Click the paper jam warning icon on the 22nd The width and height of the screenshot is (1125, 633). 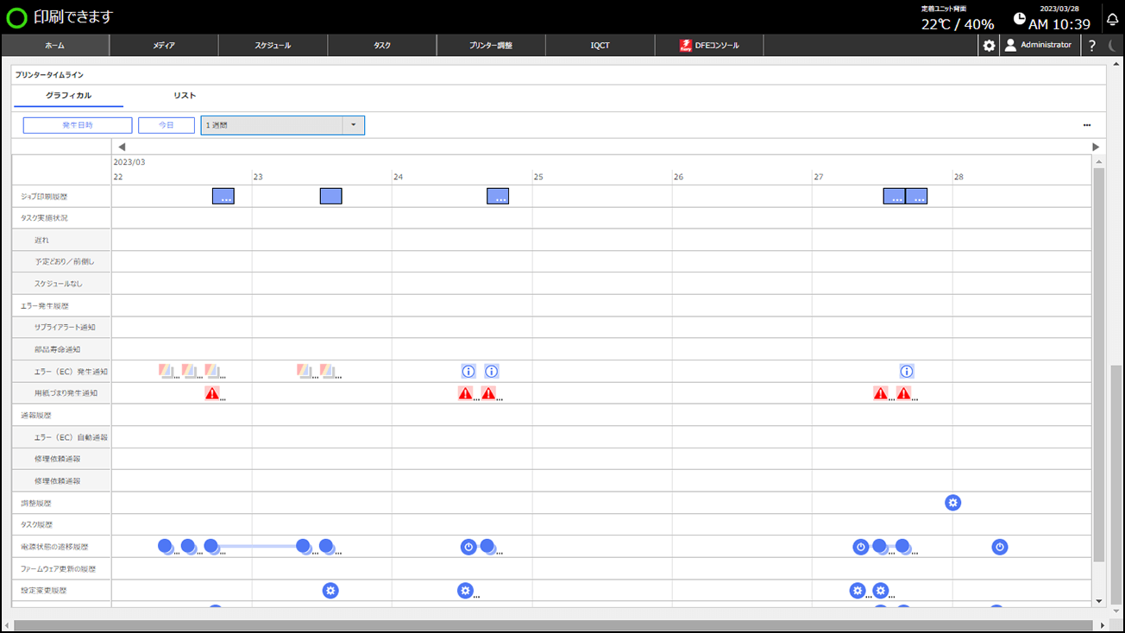pos(212,393)
